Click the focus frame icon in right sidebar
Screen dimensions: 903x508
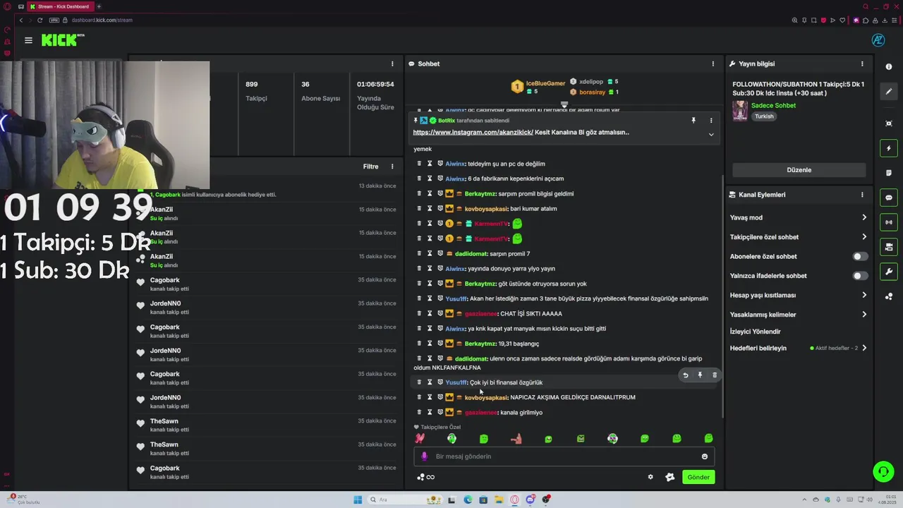point(889,123)
